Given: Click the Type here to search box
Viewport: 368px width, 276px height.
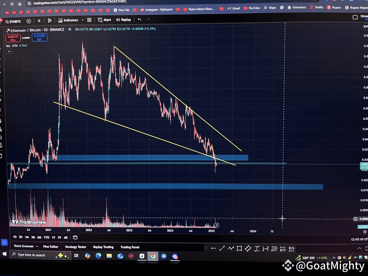Looking at the screenshot, I should point(40,255).
